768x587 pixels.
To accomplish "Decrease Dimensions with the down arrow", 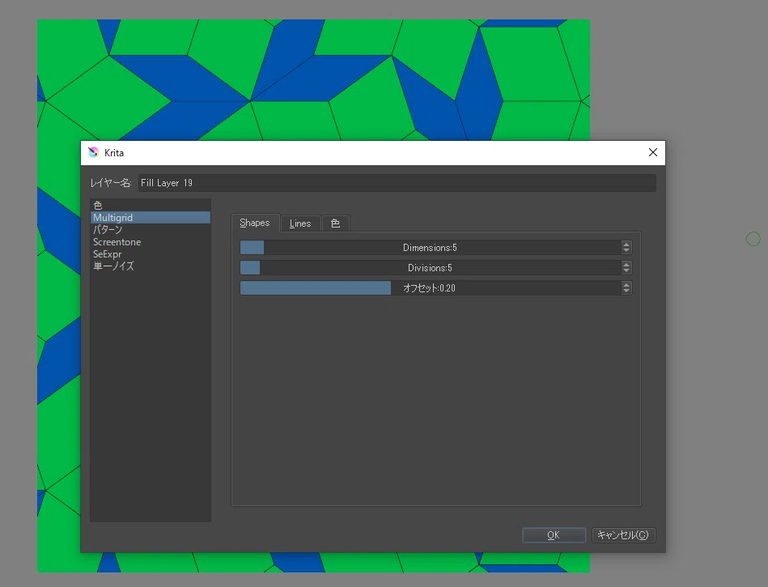I will pos(626,251).
